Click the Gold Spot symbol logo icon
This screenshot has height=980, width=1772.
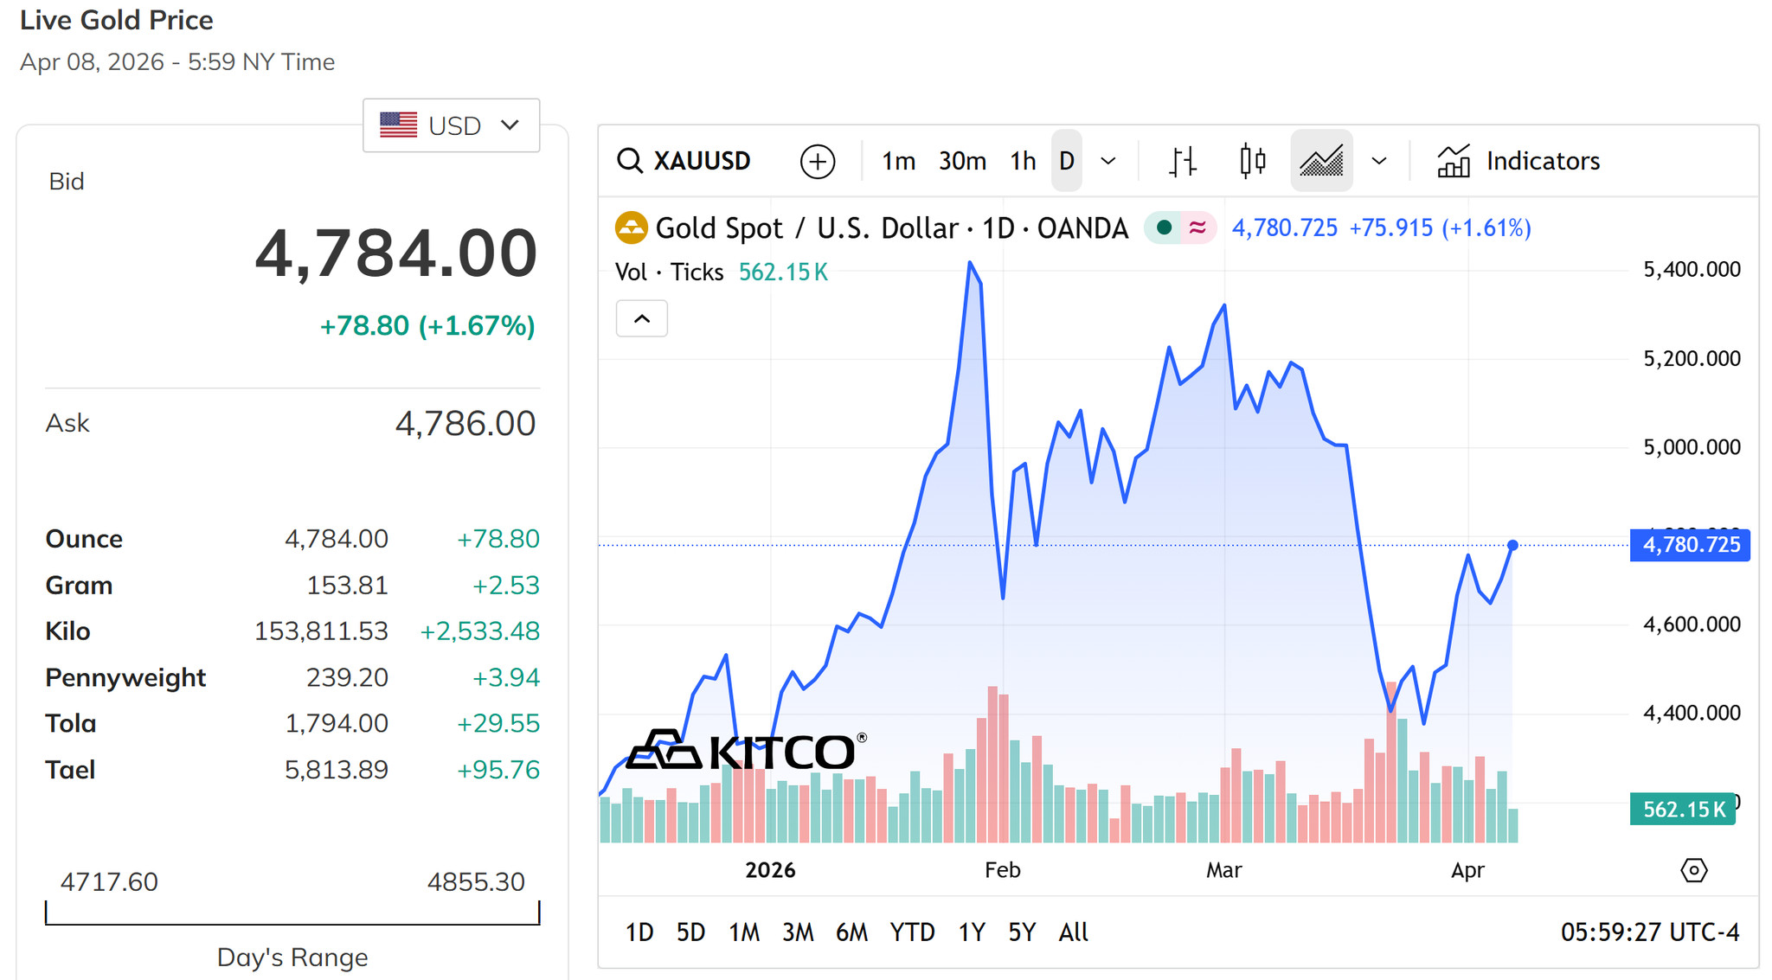pyautogui.click(x=632, y=228)
